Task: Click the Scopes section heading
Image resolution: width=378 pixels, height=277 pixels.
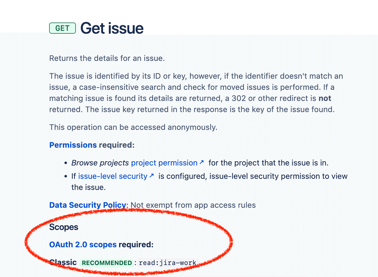Action: pos(64,227)
